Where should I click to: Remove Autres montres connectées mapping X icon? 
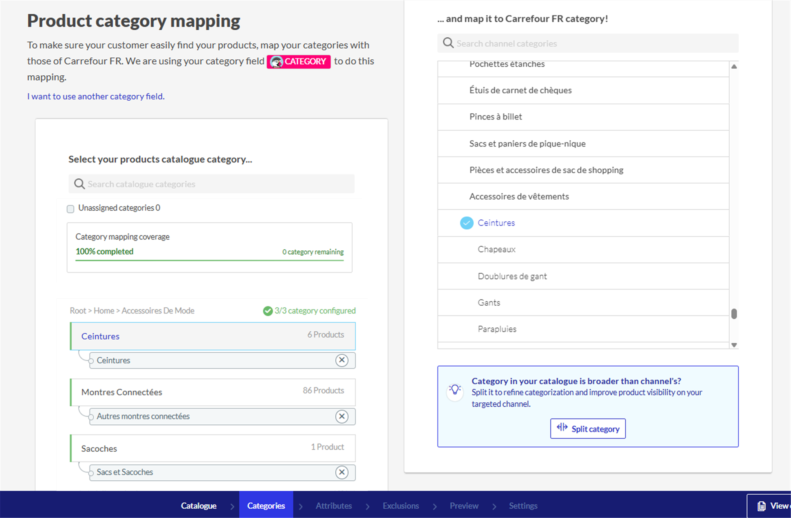pos(342,416)
